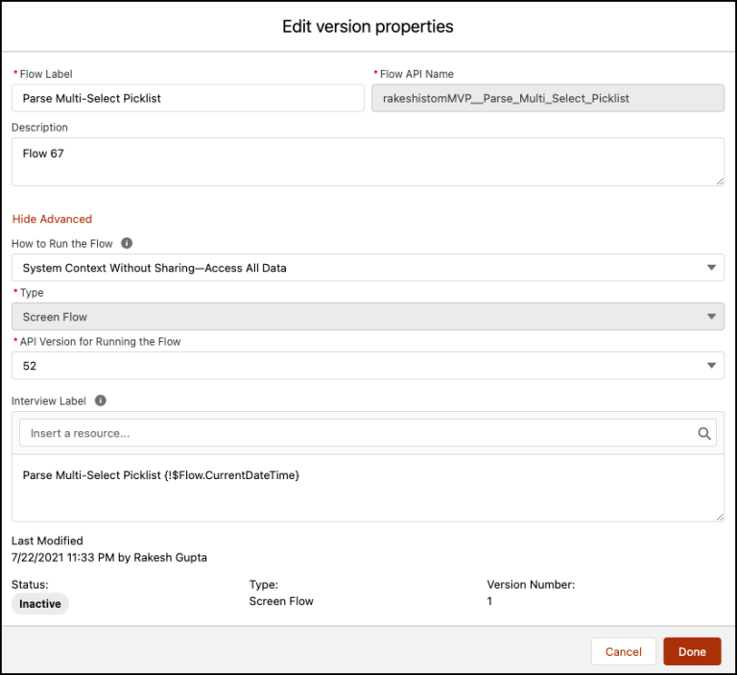The width and height of the screenshot is (737, 675).
Task: Click the Version Number value
Action: point(489,601)
